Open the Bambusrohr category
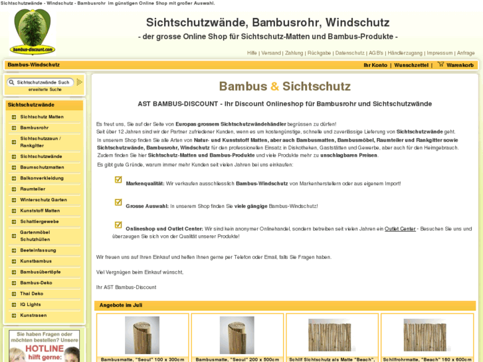The width and height of the screenshot is (483, 362). pos(34,128)
